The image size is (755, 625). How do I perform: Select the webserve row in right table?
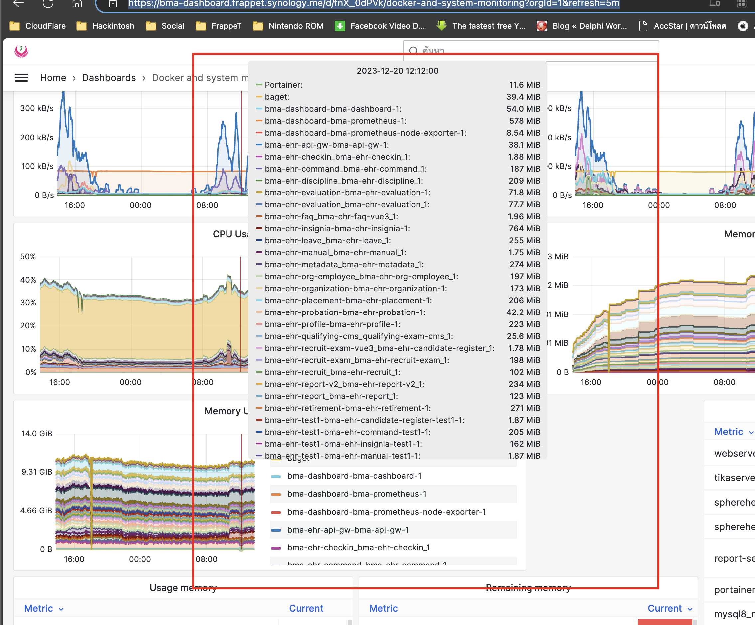[x=730, y=453]
